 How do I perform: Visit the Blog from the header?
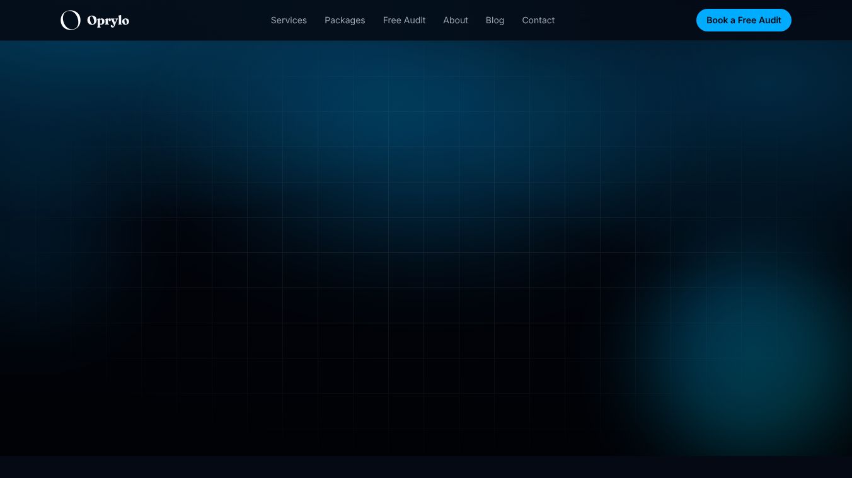tap(495, 20)
